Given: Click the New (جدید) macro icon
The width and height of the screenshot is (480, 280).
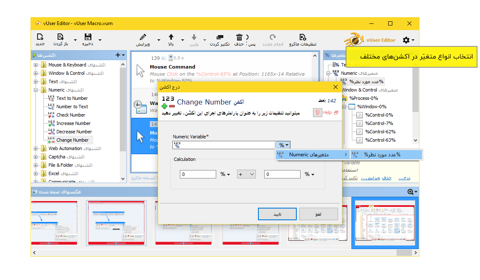Looking at the screenshot, I should click(x=40, y=37).
